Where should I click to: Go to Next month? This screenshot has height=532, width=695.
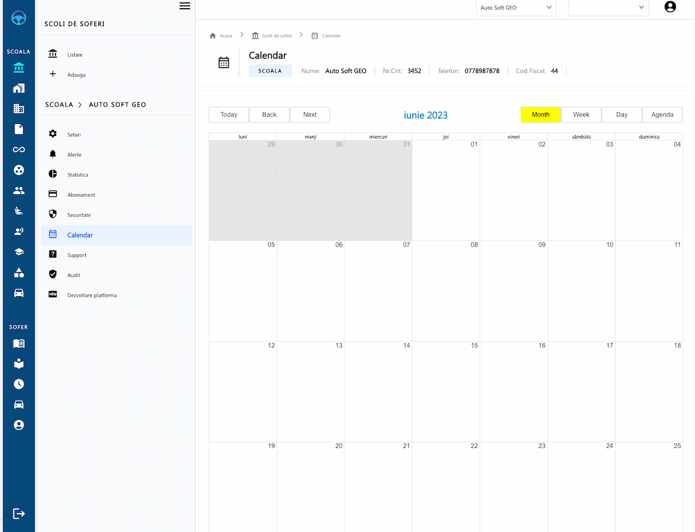pyautogui.click(x=310, y=115)
